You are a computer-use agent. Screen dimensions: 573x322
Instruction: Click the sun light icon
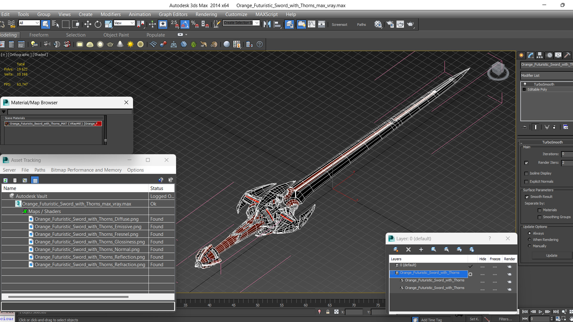coord(130,44)
